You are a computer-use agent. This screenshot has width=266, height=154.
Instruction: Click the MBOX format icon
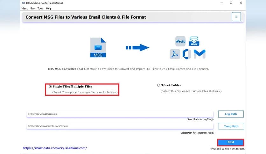(194, 41)
